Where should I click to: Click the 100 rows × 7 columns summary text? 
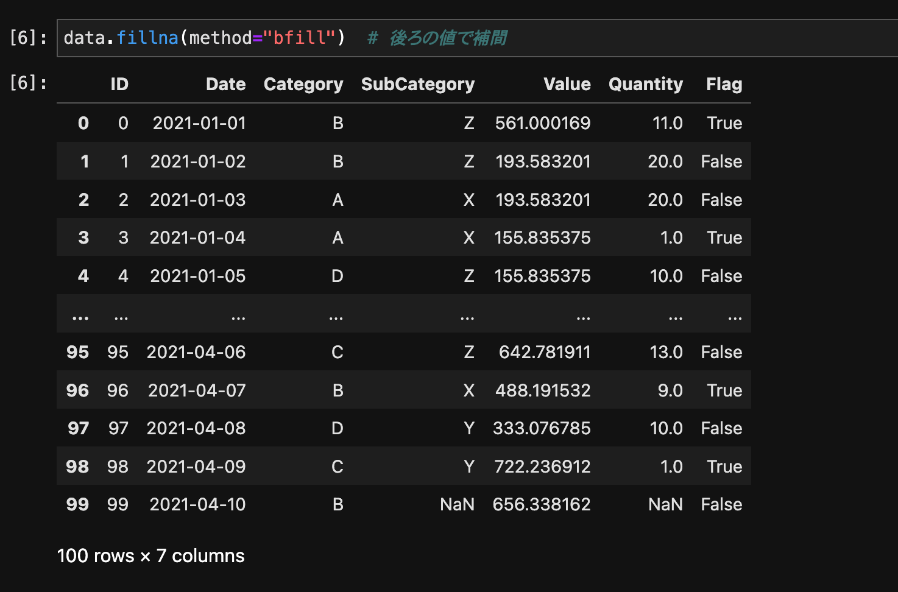point(151,555)
